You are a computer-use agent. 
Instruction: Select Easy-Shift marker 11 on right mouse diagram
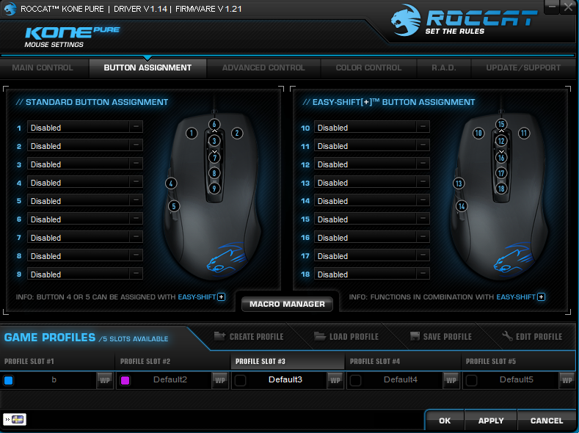click(524, 133)
